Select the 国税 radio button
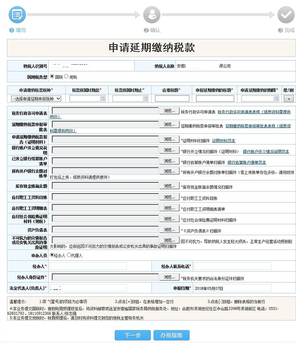 [52, 77]
